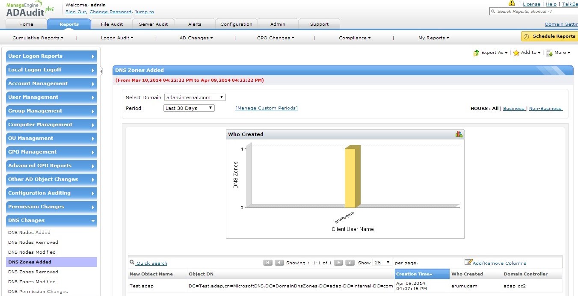Open the Period dropdown
578x296 pixels.
pyautogui.click(x=189, y=108)
